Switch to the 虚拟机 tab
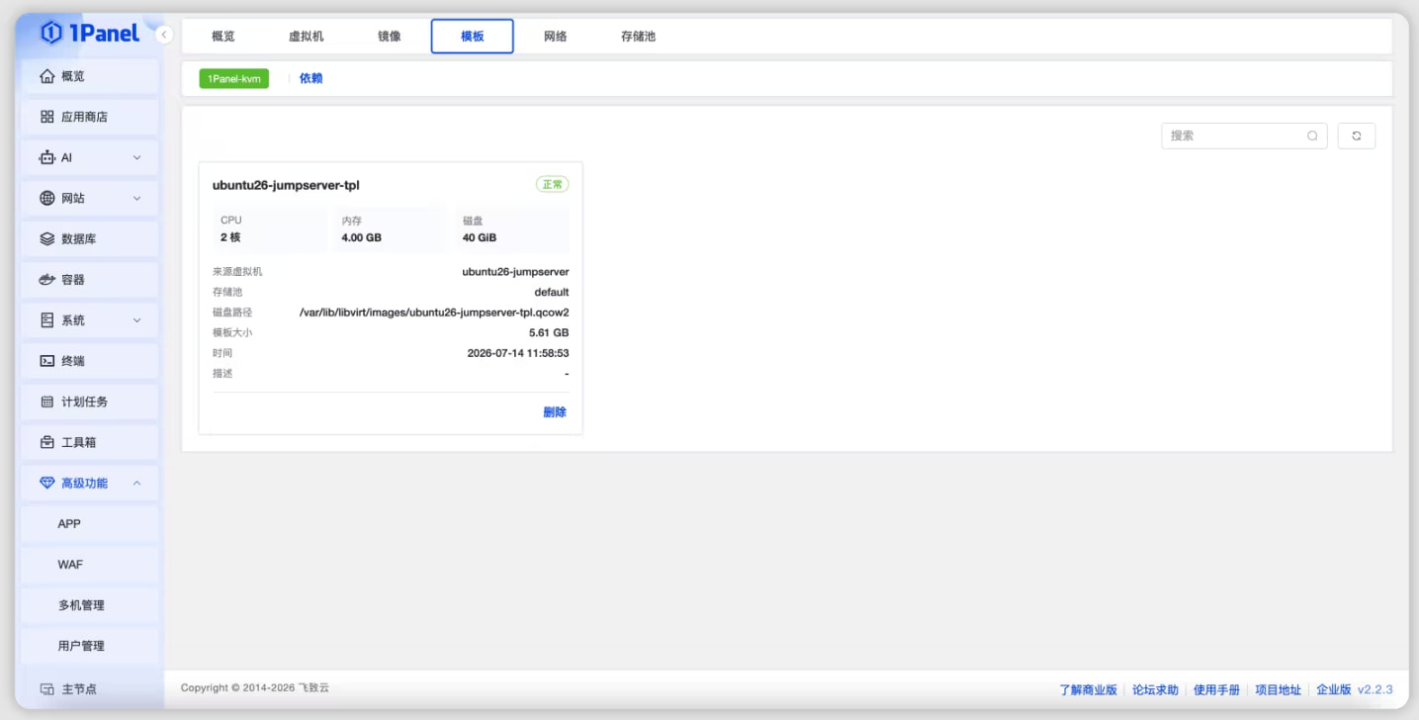 coord(307,37)
